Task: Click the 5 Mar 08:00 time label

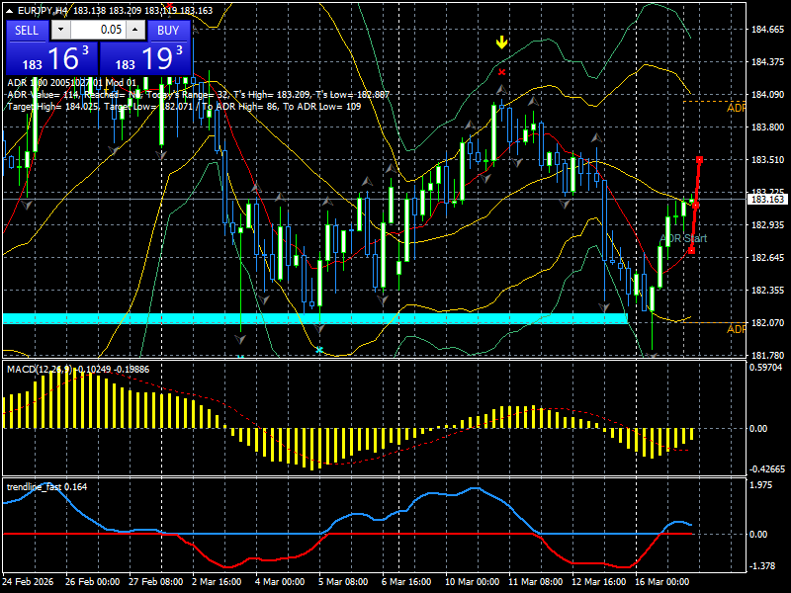Action: pos(343,581)
